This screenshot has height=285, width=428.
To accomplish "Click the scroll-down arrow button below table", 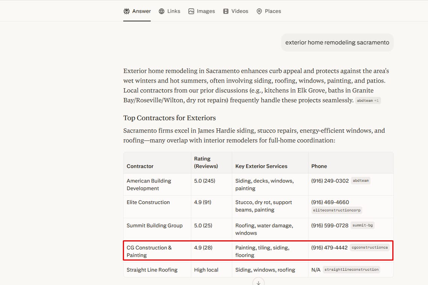I will [x=258, y=282].
